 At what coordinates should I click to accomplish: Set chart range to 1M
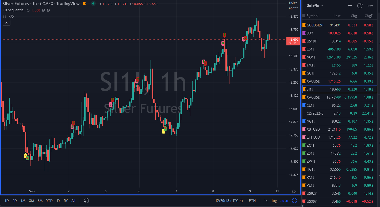(23, 201)
